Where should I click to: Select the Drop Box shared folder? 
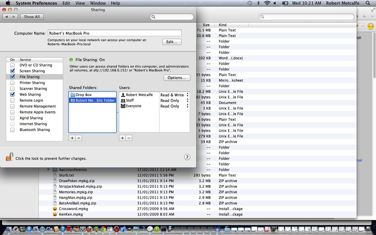93,95
